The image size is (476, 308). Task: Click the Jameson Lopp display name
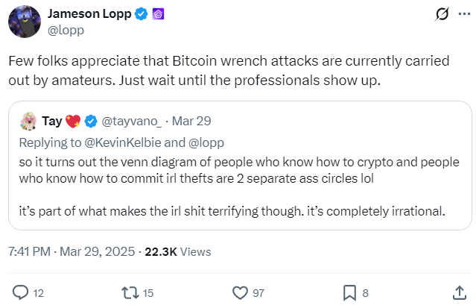89,14
